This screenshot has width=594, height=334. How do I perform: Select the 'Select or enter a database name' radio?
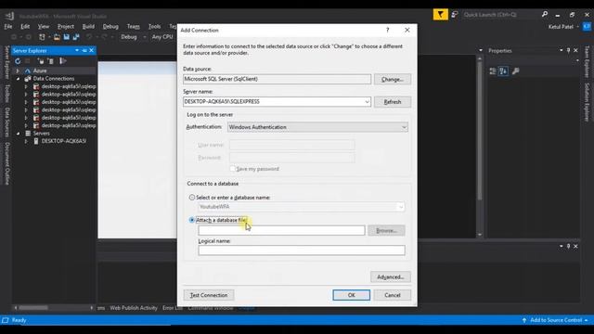coord(192,198)
